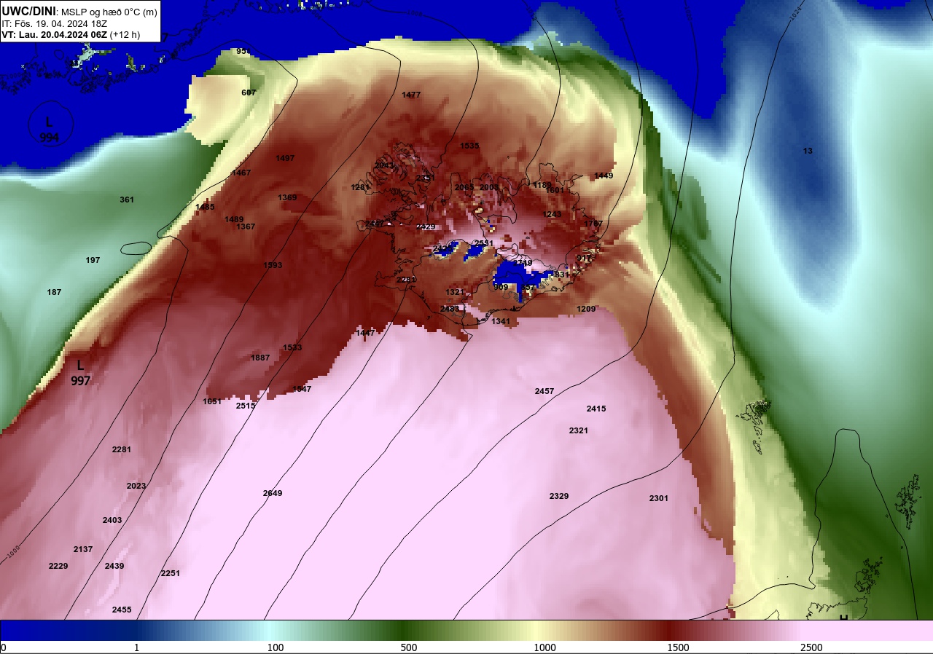Click the 1533 height value
The width and height of the screenshot is (933, 654).
tap(292, 347)
